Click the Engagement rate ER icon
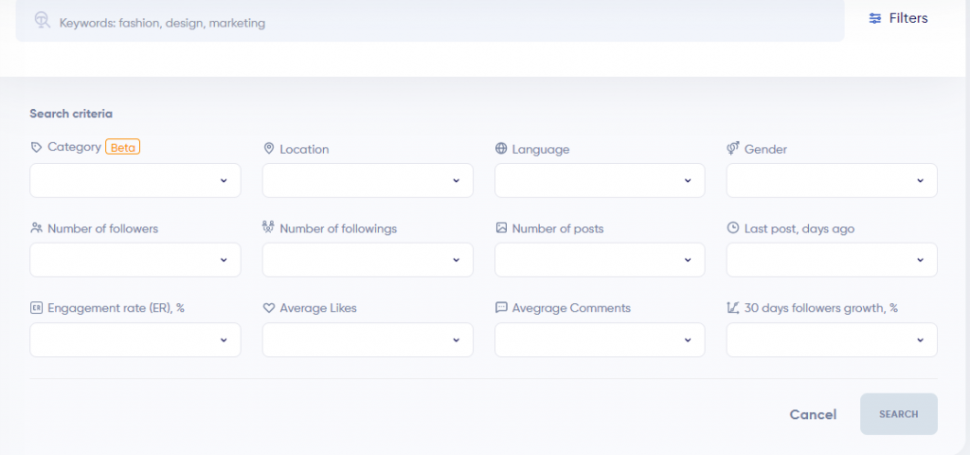The width and height of the screenshot is (970, 455). pos(37,308)
